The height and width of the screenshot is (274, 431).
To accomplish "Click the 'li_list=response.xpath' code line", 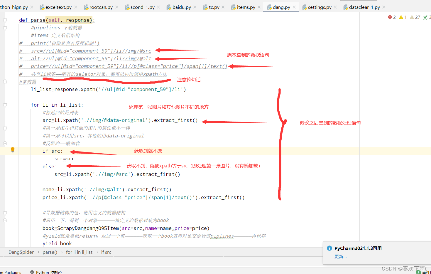I will 109,89.
